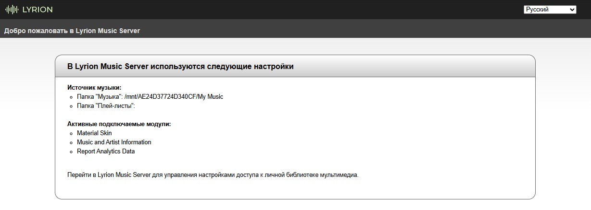
Task: Click the bullet beside Папка "Плей-листы"
Action: point(71,106)
